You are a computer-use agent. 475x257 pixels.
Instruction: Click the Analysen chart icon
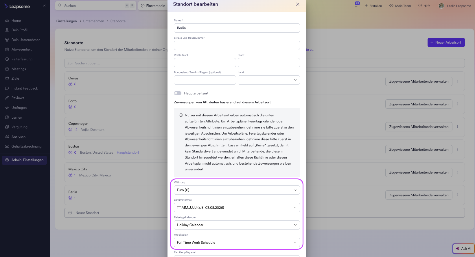7,137
